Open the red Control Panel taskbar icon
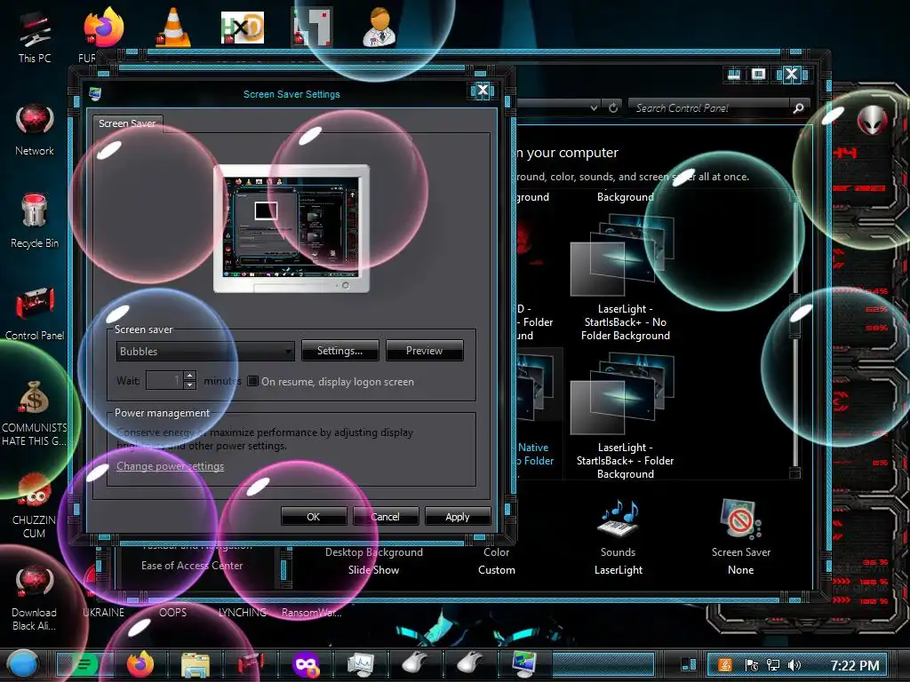Viewport: 910px width, 682px height. click(251, 664)
